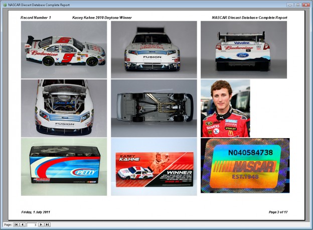Click the 'Record Number 1' text
This screenshot has height=230, width=313.
click(36, 18)
